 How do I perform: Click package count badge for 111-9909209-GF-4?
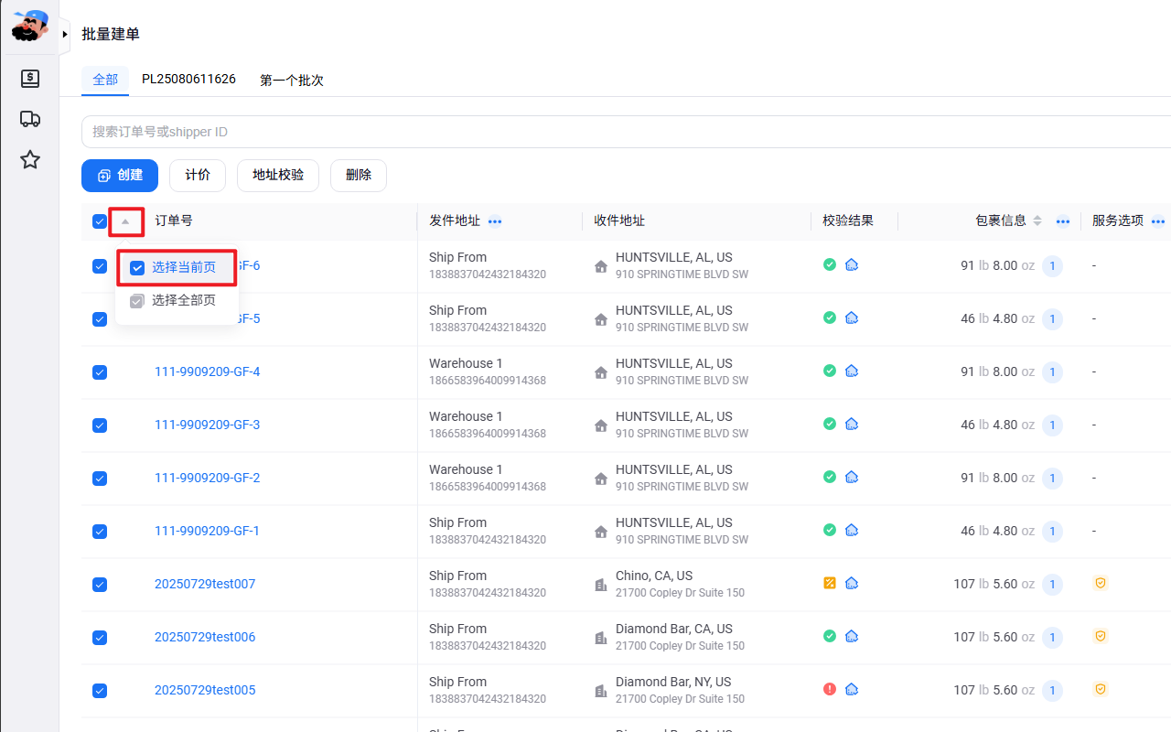pos(1052,372)
